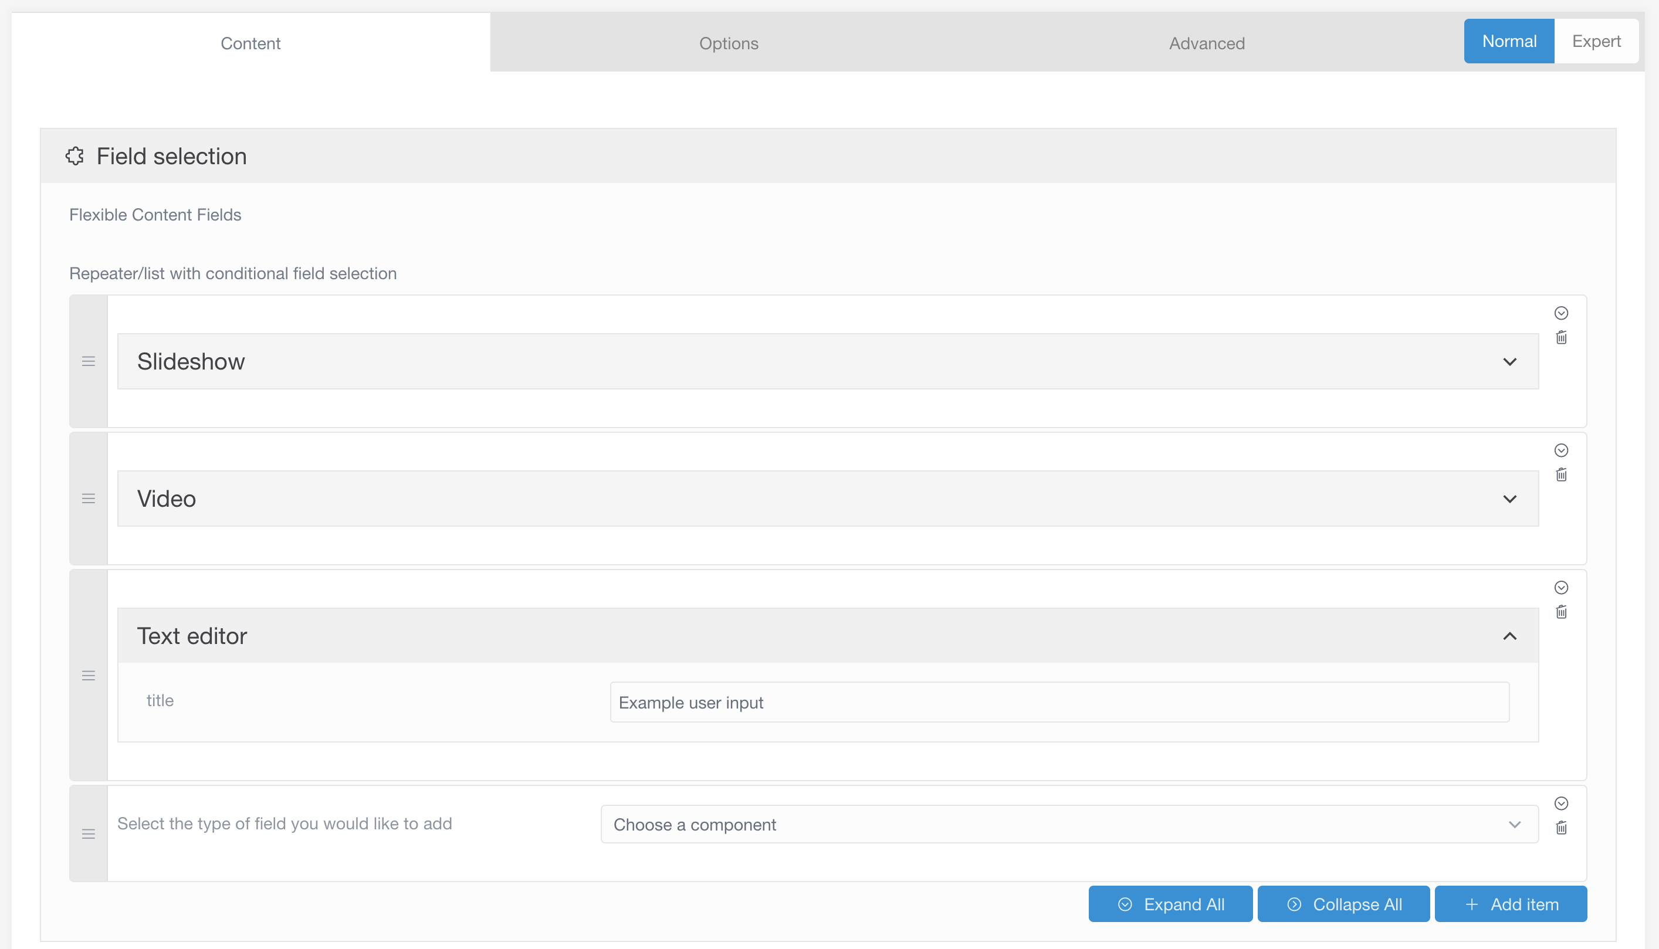
Task: Grab the Text editor row drag handle
Action: (x=89, y=675)
